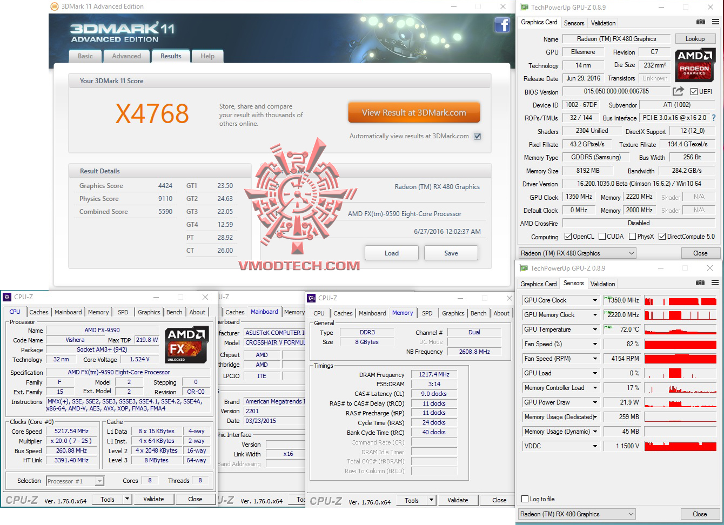
Task: Click the Save button in 3DMark 11
Action: tap(451, 253)
